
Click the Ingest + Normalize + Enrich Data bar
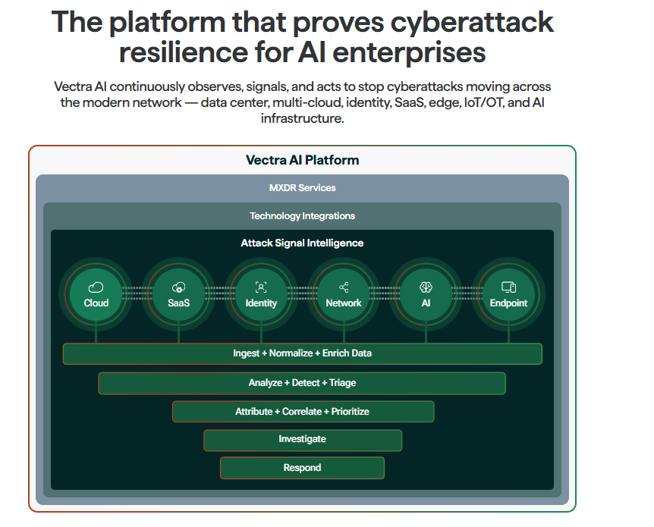click(303, 353)
